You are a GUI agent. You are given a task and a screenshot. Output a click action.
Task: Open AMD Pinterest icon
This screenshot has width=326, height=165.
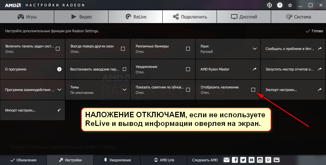[x=268, y=160]
